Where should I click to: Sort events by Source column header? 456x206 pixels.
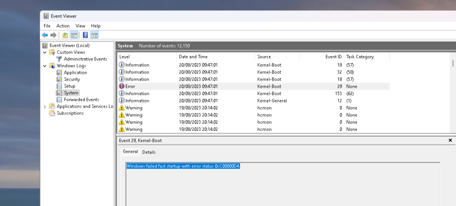(x=277, y=57)
